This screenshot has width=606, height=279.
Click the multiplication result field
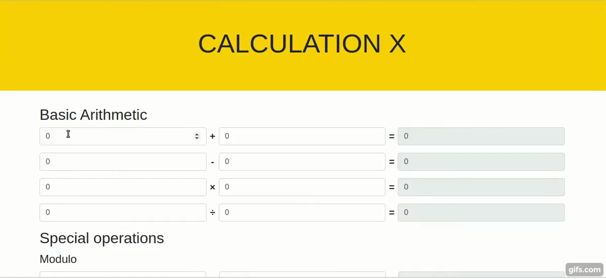click(481, 187)
